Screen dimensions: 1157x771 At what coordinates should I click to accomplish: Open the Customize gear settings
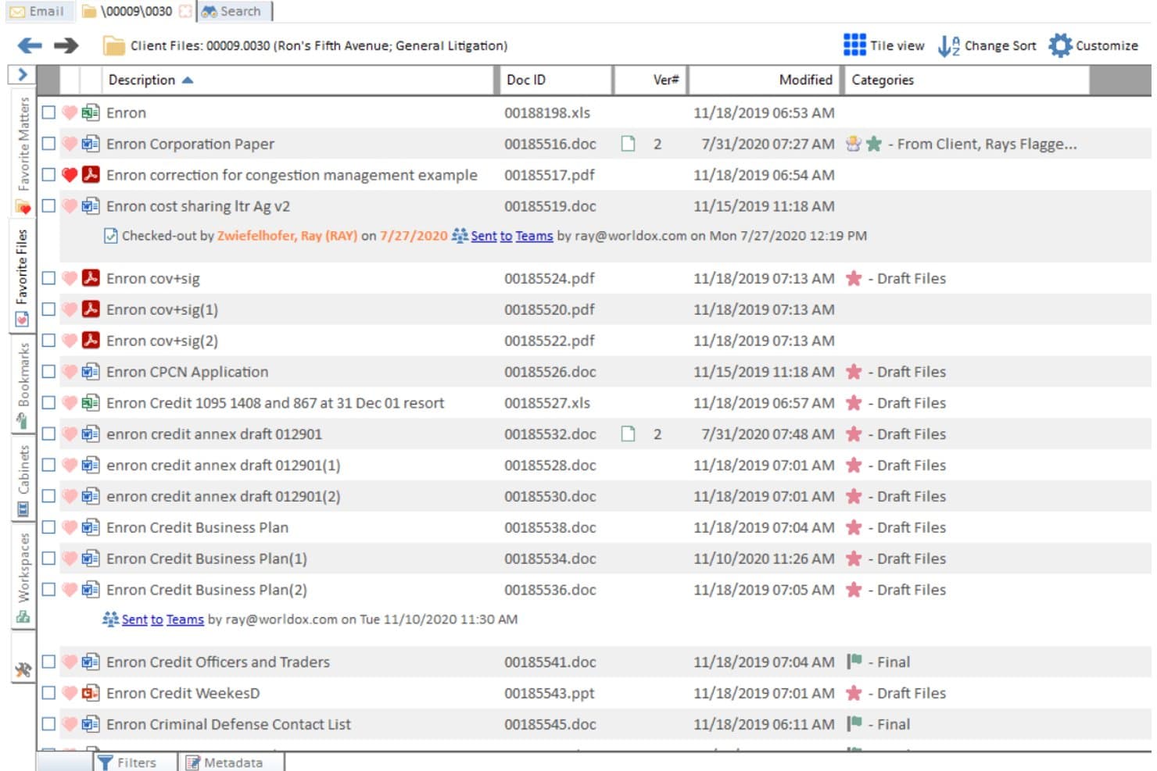point(1093,45)
